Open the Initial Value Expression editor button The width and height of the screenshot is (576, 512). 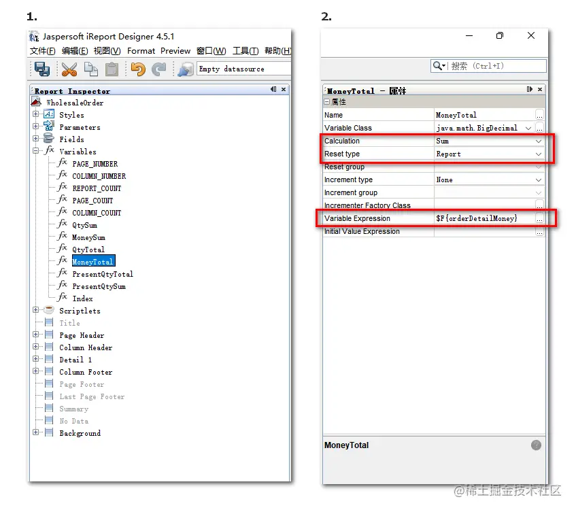[539, 232]
